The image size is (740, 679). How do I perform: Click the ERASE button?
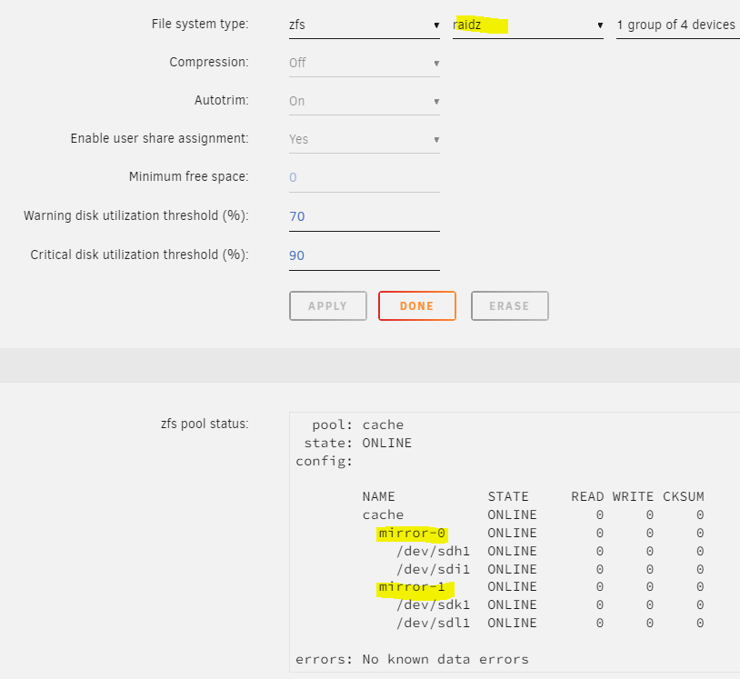point(510,305)
